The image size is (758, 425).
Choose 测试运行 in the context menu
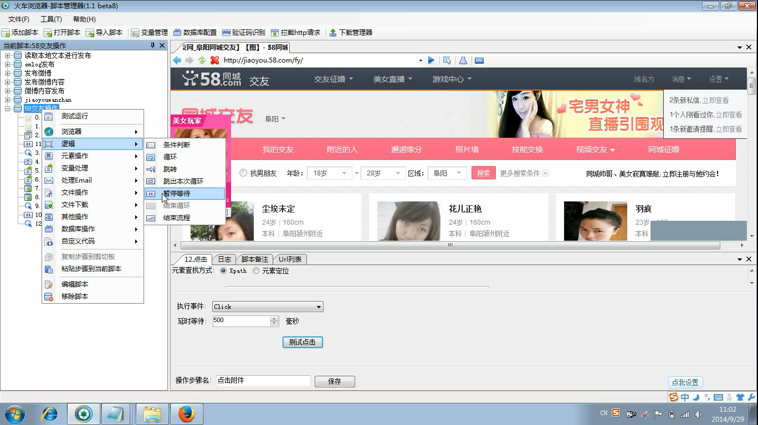pos(93,116)
